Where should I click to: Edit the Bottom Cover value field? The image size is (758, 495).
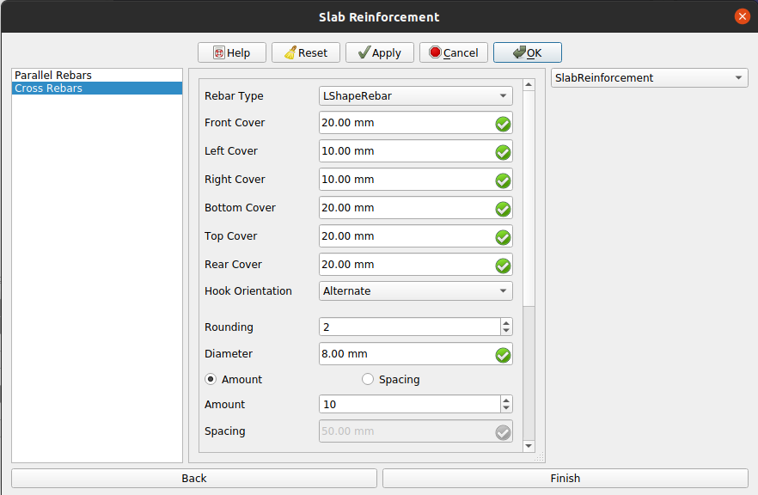415,208
